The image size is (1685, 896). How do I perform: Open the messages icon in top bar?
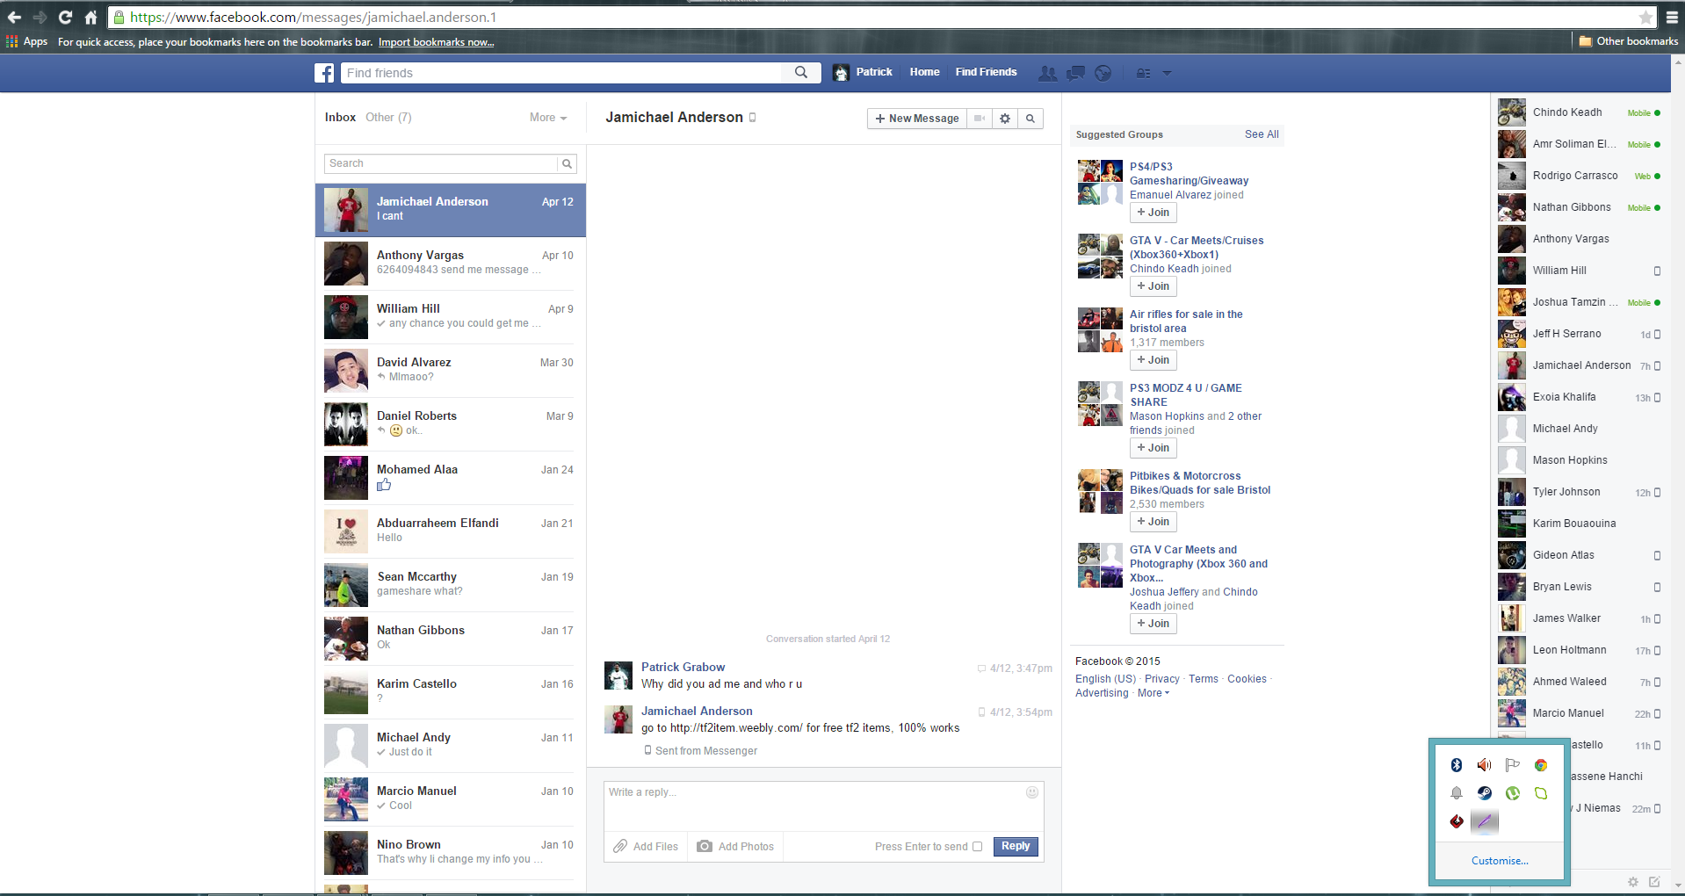[x=1075, y=73]
